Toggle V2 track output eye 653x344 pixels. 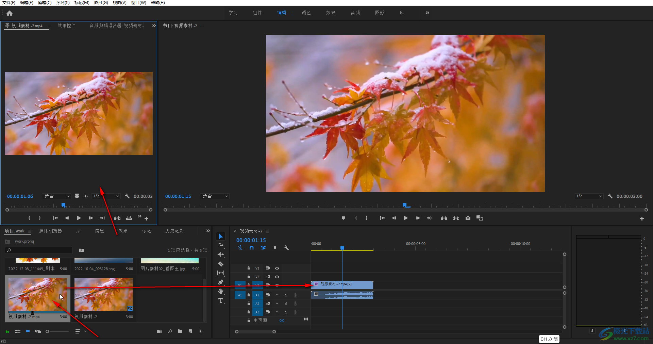point(277,277)
